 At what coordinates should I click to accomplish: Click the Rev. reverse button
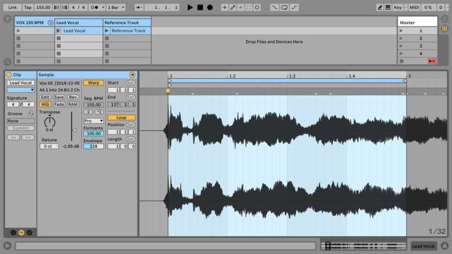(73, 97)
